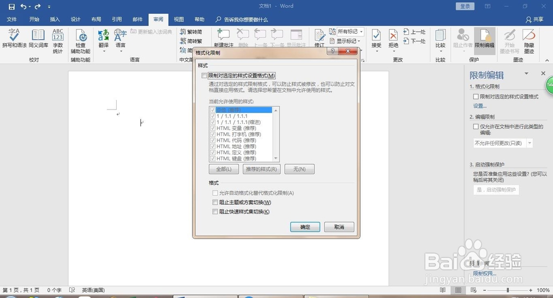Click the 确定 (OK) button
This screenshot has width=553, height=298.
coord(305,227)
